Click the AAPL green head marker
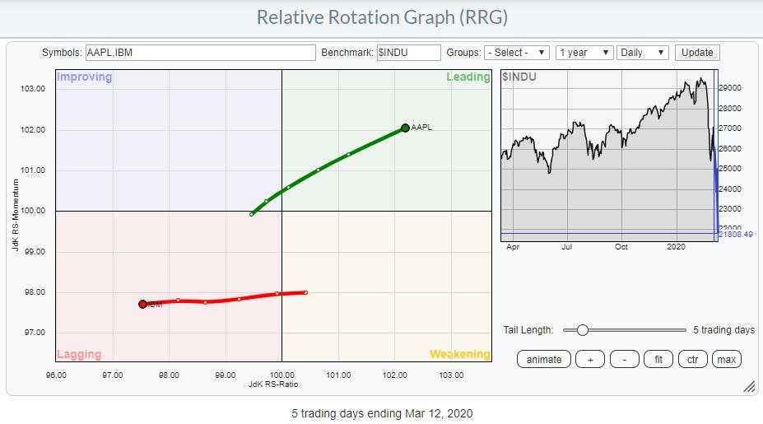 [405, 128]
